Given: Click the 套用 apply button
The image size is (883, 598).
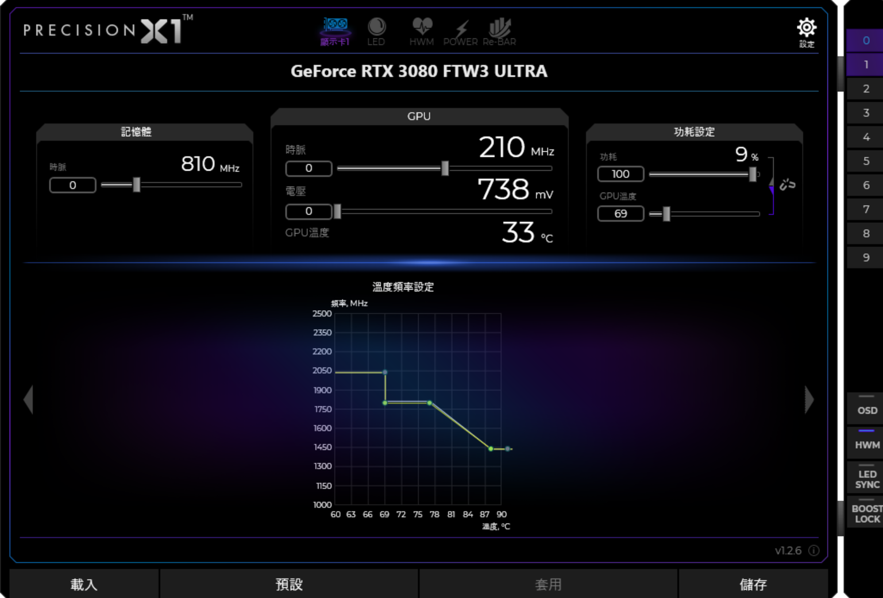Looking at the screenshot, I should (548, 584).
